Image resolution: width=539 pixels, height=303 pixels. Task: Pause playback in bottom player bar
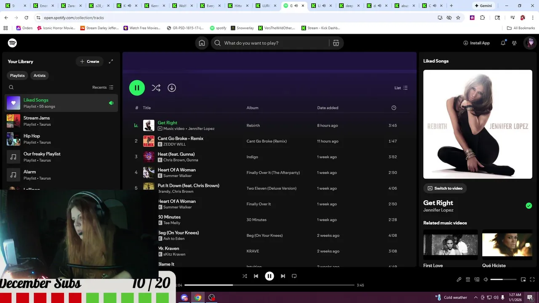(x=269, y=276)
